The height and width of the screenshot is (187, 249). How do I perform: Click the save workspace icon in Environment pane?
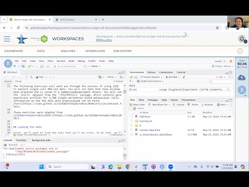136,77
